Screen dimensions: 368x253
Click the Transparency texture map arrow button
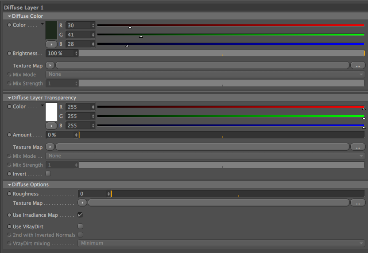coord(50,147)
